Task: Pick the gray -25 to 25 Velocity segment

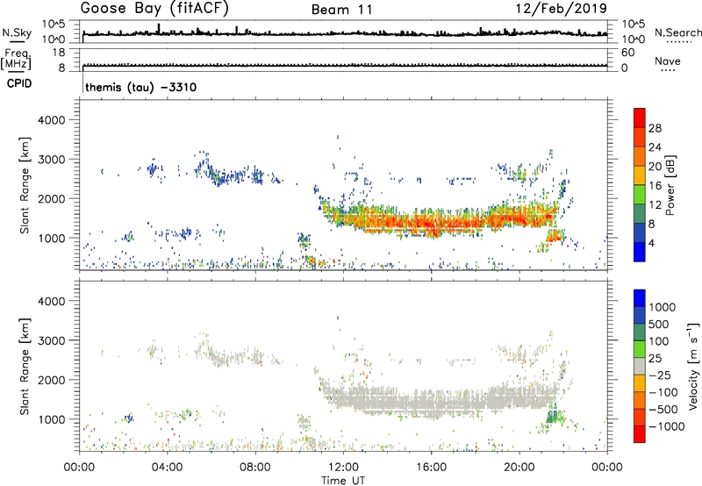Action: (640, 366)
